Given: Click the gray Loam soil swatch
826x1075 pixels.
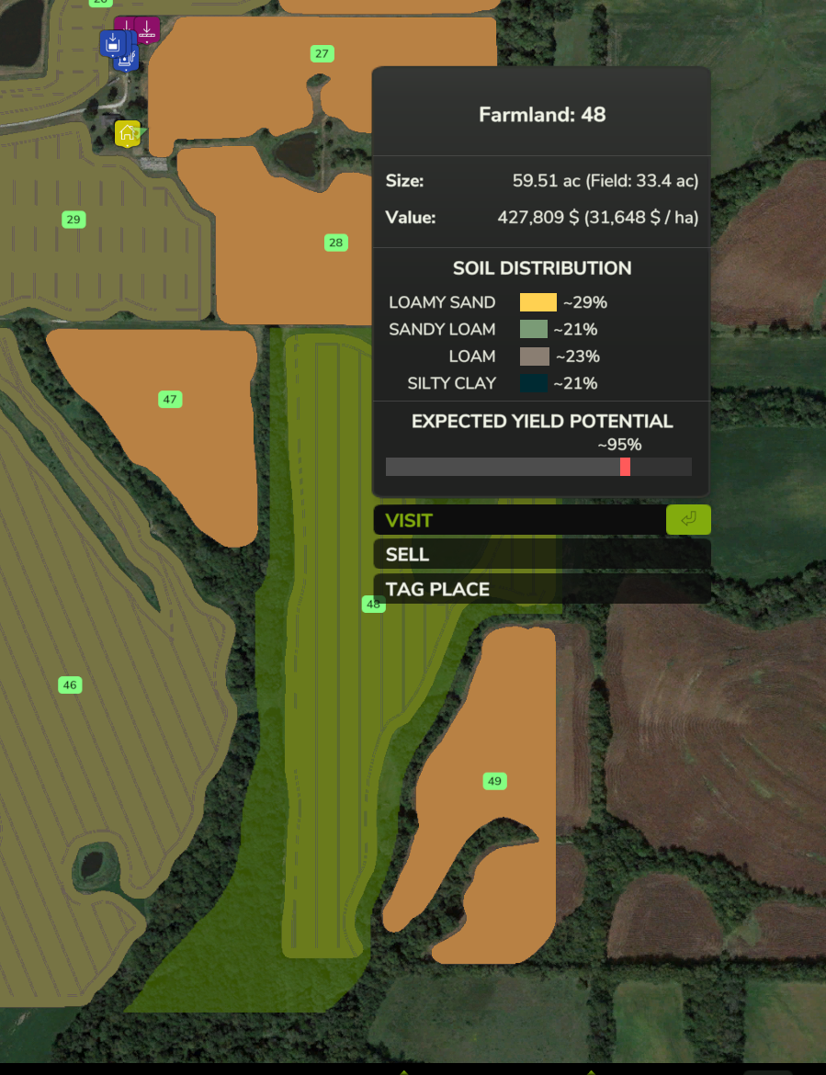Looking at the screenshot, I should point(534,356).
